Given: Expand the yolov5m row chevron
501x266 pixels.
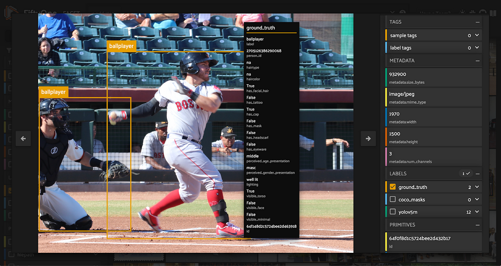Looking at the screenshot, I should click(x=477, y=211).
